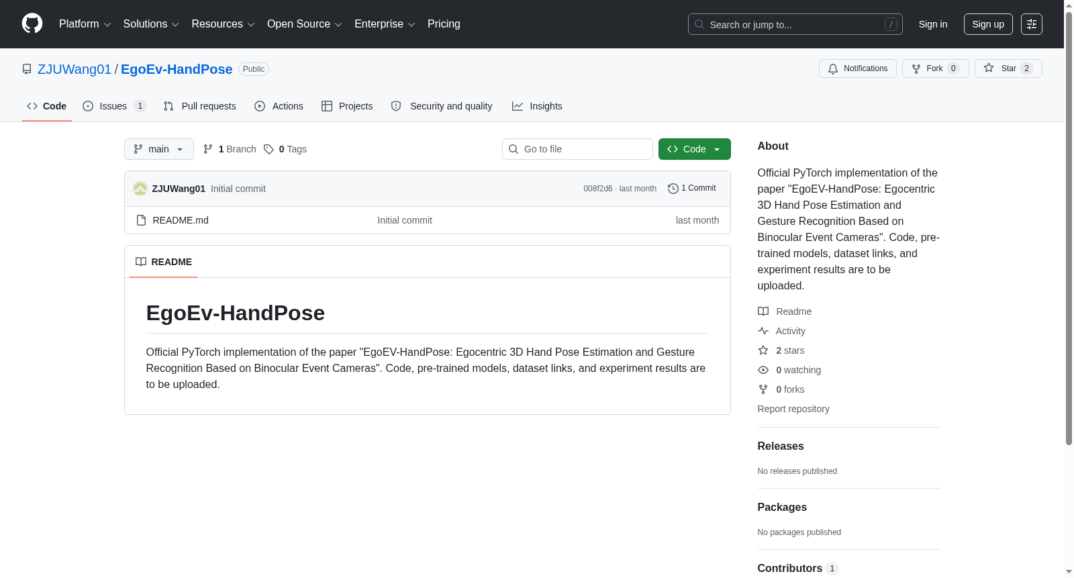Expand the Platform menu
The height and width of the screenshot is (578, 1074).
[x=85, y=24]
